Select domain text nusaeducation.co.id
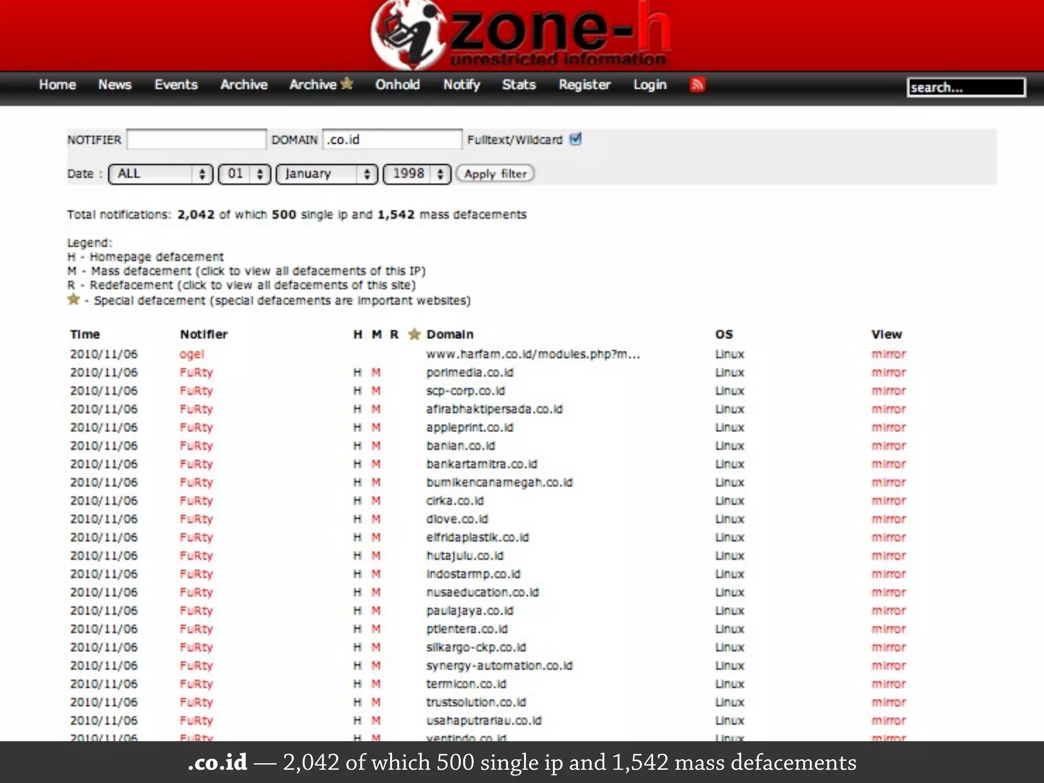 click(482, 592)
